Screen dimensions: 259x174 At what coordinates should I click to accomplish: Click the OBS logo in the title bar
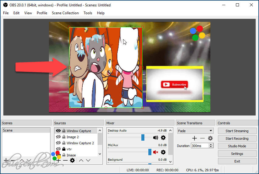pos(5,5)
